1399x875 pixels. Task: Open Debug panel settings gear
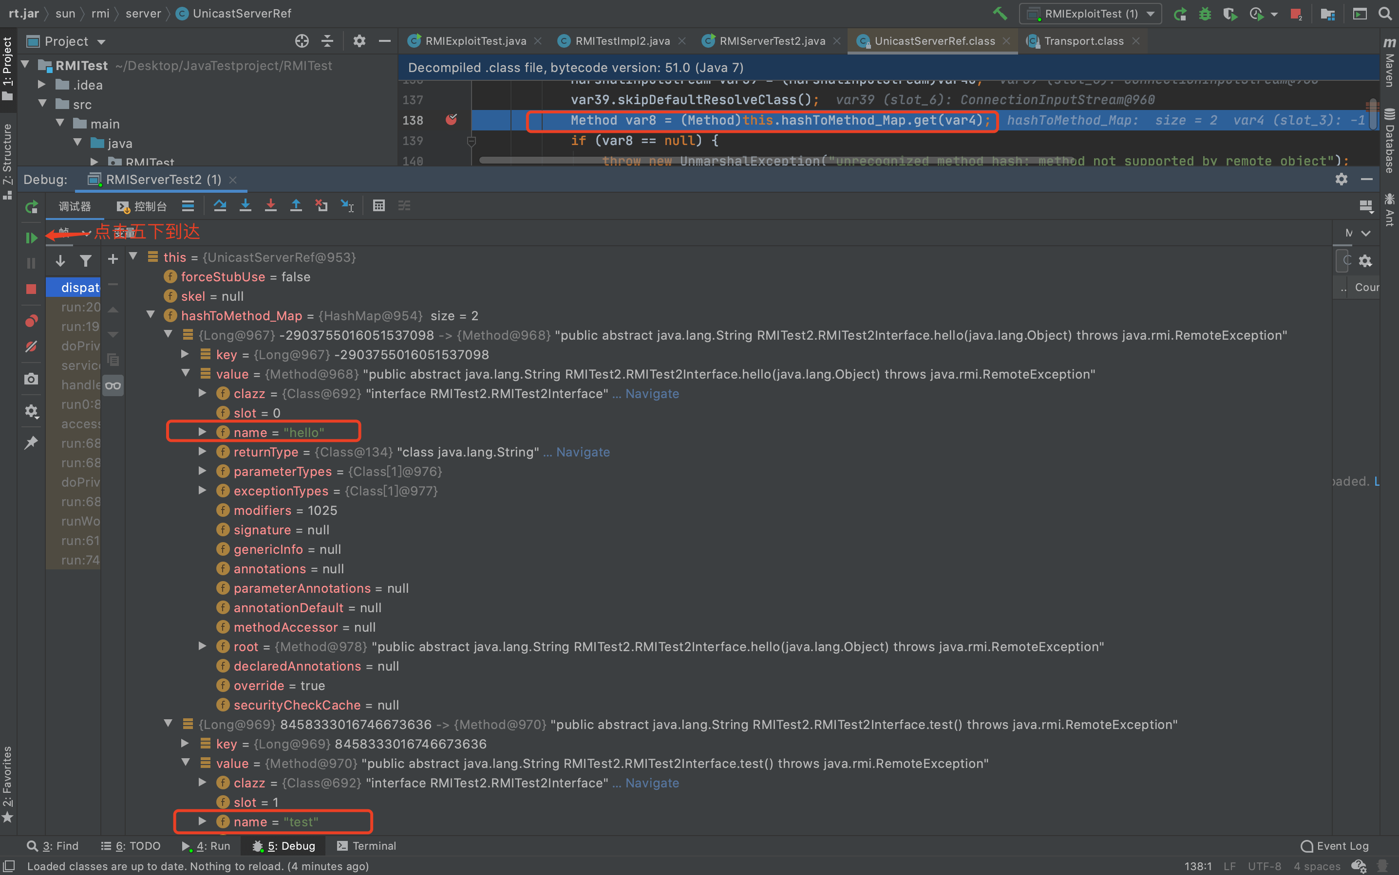click(1341, 179)
